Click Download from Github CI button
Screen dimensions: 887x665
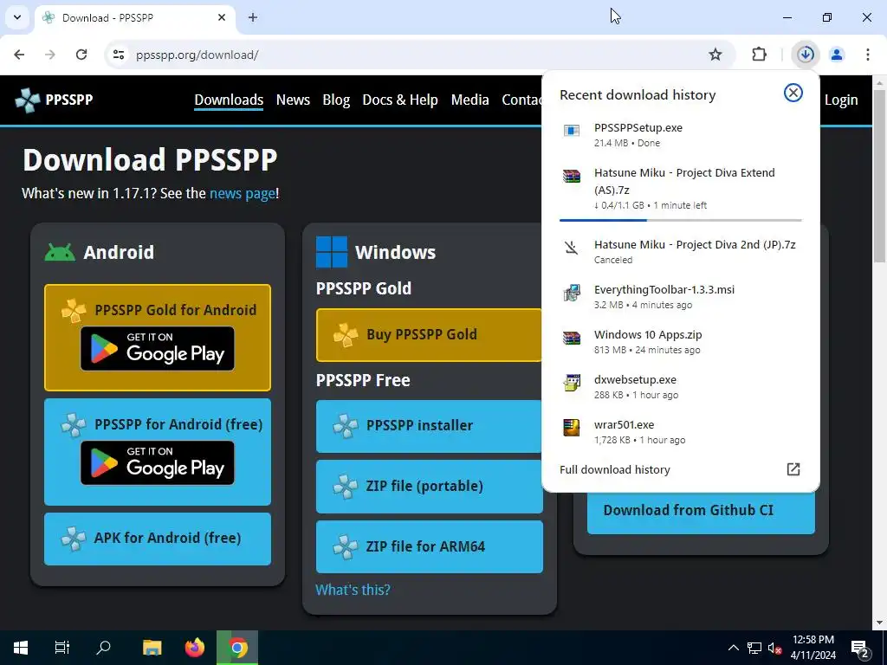tap(700, 511)
